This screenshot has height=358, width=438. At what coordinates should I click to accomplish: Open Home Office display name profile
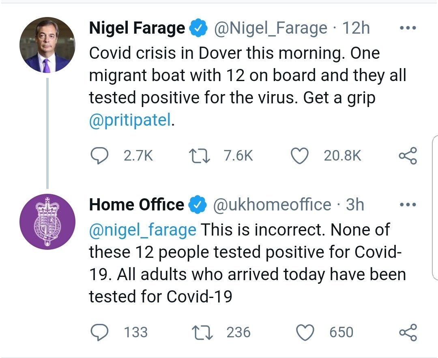tap(136, 205)
